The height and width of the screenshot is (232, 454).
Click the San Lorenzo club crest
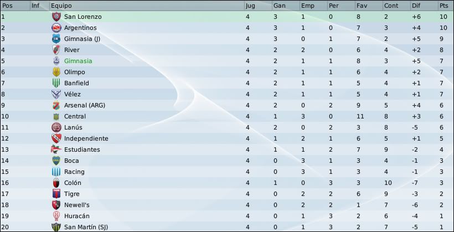point(56,17)
